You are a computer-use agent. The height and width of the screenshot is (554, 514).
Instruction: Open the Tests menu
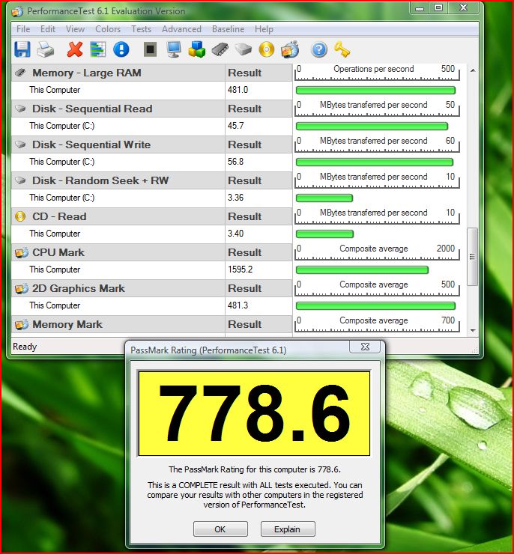coord(142,29)
